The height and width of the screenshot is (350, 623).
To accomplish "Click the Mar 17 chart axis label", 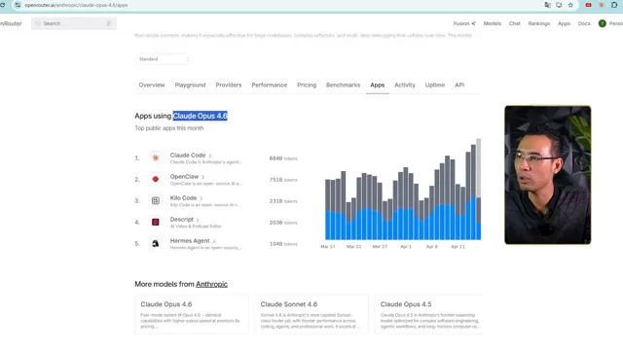I will (x=328, y=246).
